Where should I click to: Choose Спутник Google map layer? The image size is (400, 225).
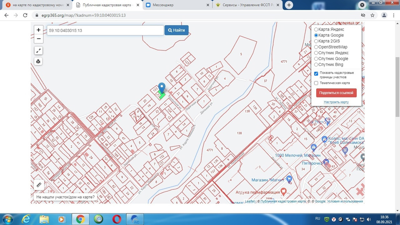(316, 59)
